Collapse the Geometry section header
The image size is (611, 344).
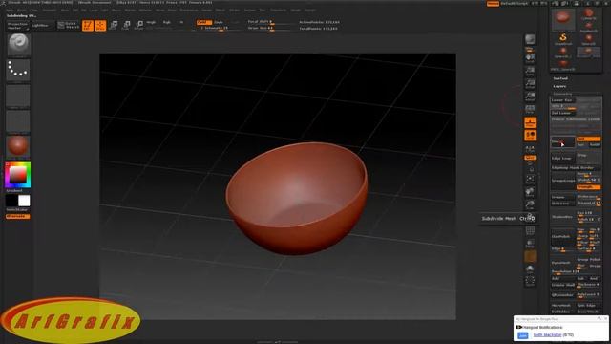tap(562, 94)
